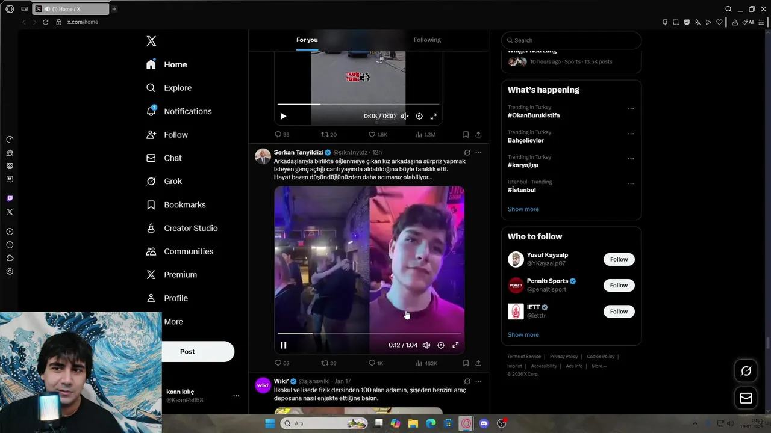Open Grok explain on Serkan Tanyildizi post
771x433 pixels.
point(467,153)
